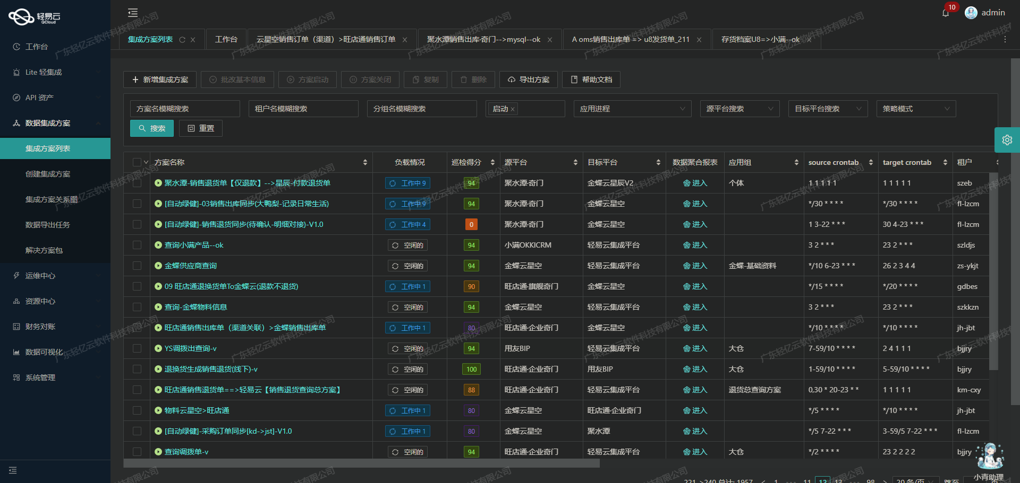Open the 小青助理 assistant
This screenshot has height=483, width=1020.
click(x=989, y=460)
